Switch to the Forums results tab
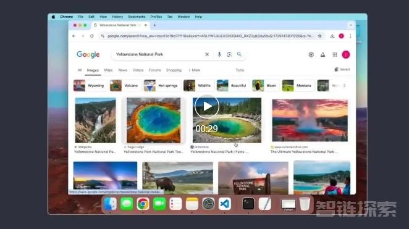 click(x=154, y=70)
